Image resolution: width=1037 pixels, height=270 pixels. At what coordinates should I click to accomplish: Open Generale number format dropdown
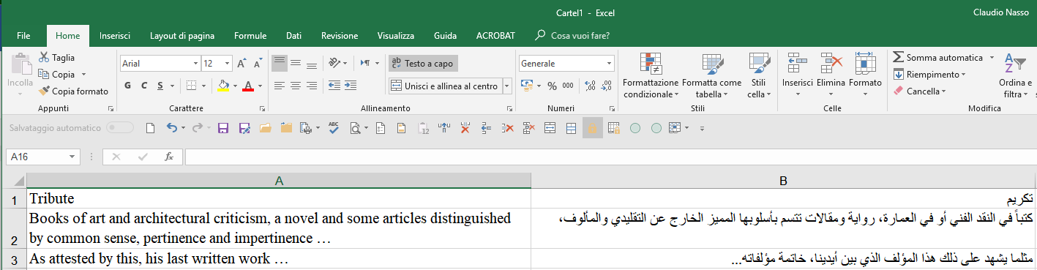click(x=609, y=64)
